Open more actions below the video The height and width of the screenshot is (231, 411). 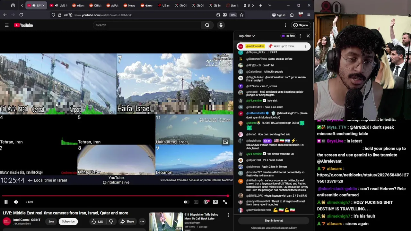click(142, 221)
